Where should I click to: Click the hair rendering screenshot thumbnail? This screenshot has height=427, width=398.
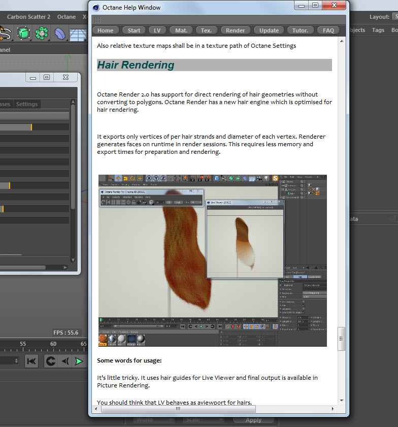click(x=212, y=260)
